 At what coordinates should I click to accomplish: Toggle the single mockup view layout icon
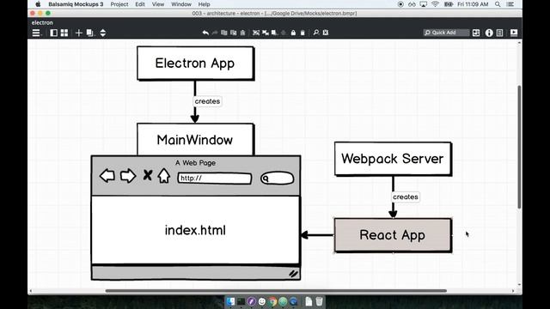click(53, 33)
